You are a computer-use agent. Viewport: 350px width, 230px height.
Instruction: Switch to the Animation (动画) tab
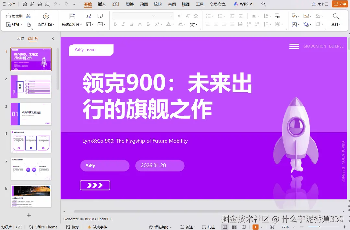tap(144, 4)
